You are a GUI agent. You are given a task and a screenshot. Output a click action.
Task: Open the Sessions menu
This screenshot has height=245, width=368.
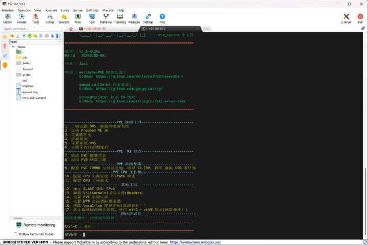[25, 10]
